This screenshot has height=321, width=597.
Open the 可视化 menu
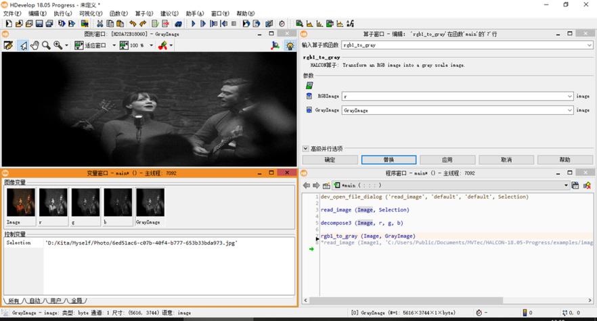[x=91, y=14]
